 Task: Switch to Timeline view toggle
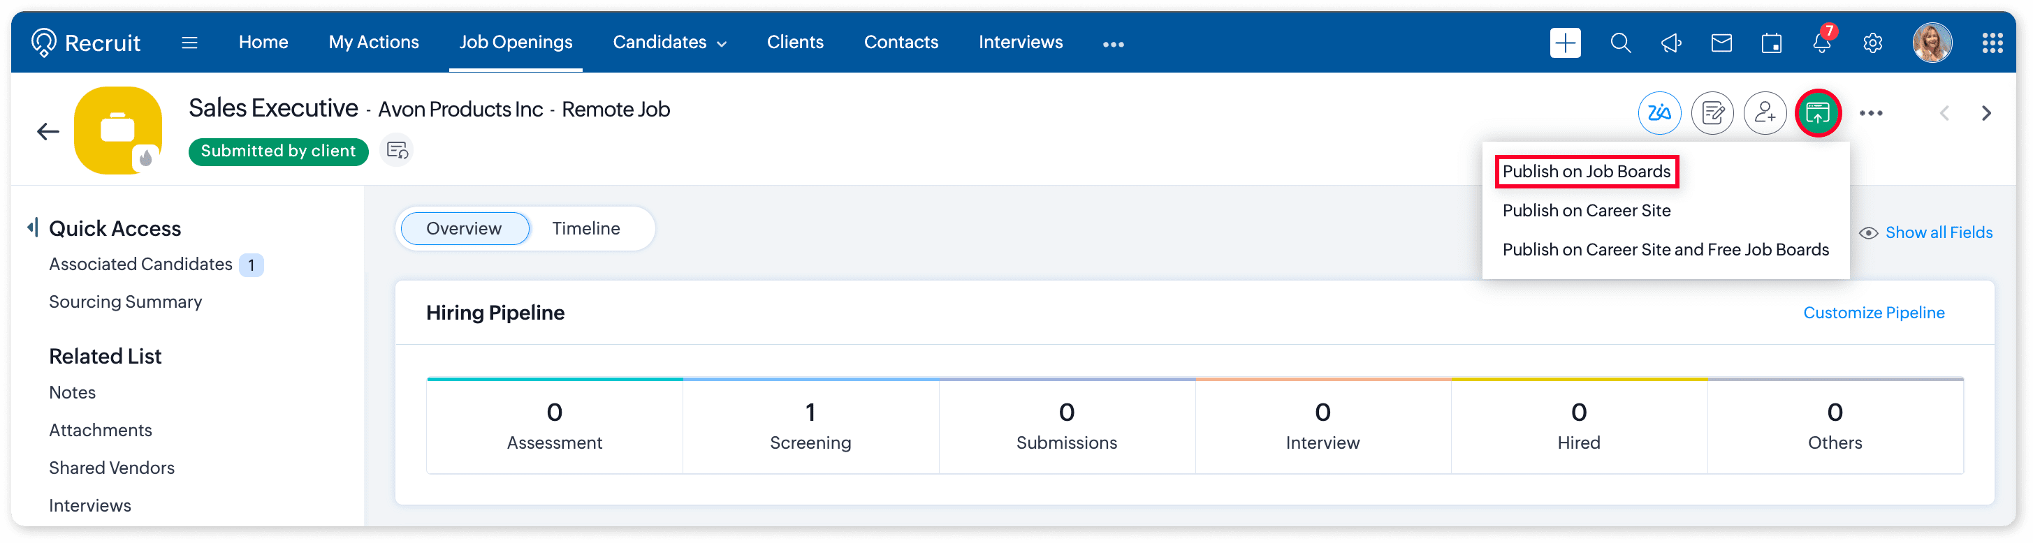tap(585, 228)
